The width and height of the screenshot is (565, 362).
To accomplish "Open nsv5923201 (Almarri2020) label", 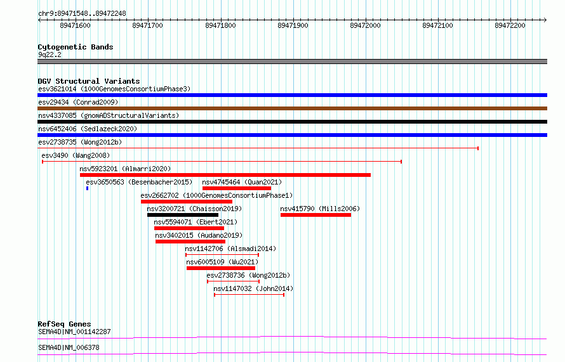I will click(x=125, y=169).
